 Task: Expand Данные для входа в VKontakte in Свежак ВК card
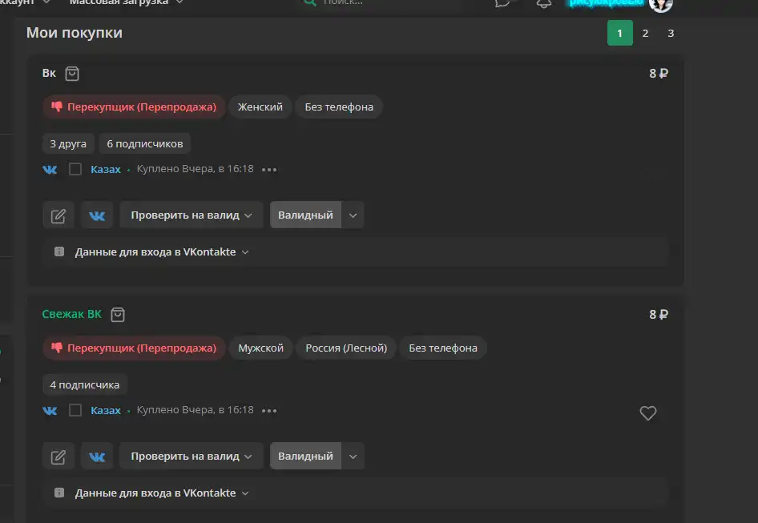[x=355, y=493]
